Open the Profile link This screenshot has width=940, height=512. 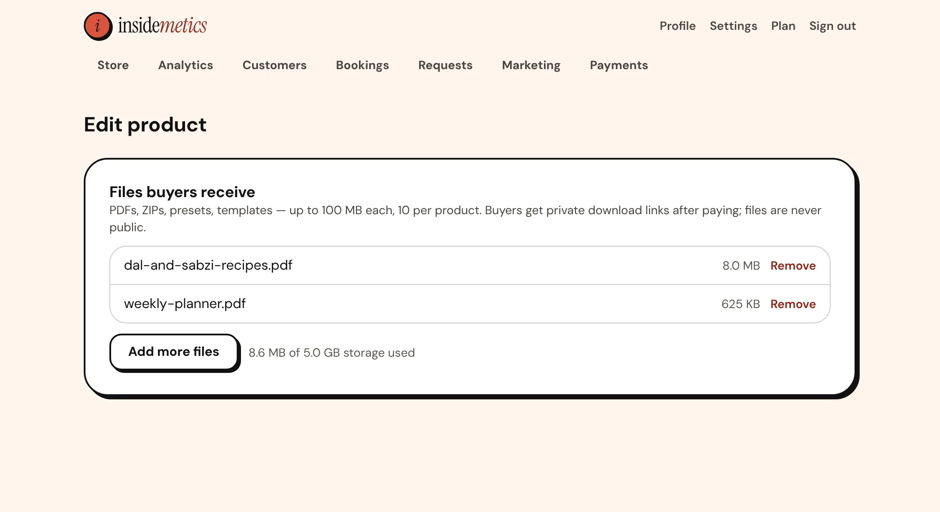pyautogui.click(x=678, y=26)
